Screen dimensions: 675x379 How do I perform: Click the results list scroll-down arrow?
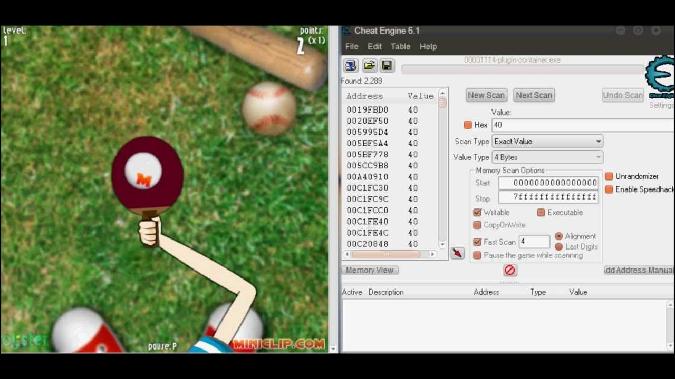point(442,245)
